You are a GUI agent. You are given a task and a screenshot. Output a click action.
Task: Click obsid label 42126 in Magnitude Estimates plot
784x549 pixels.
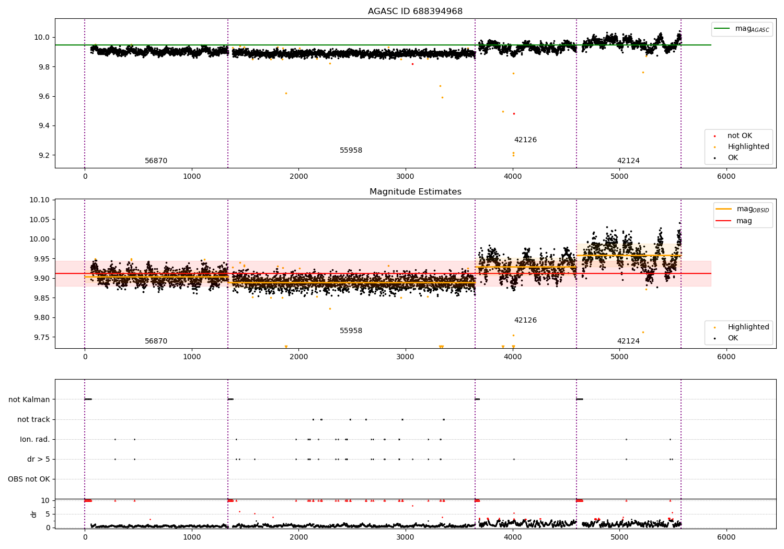[525, 321]
